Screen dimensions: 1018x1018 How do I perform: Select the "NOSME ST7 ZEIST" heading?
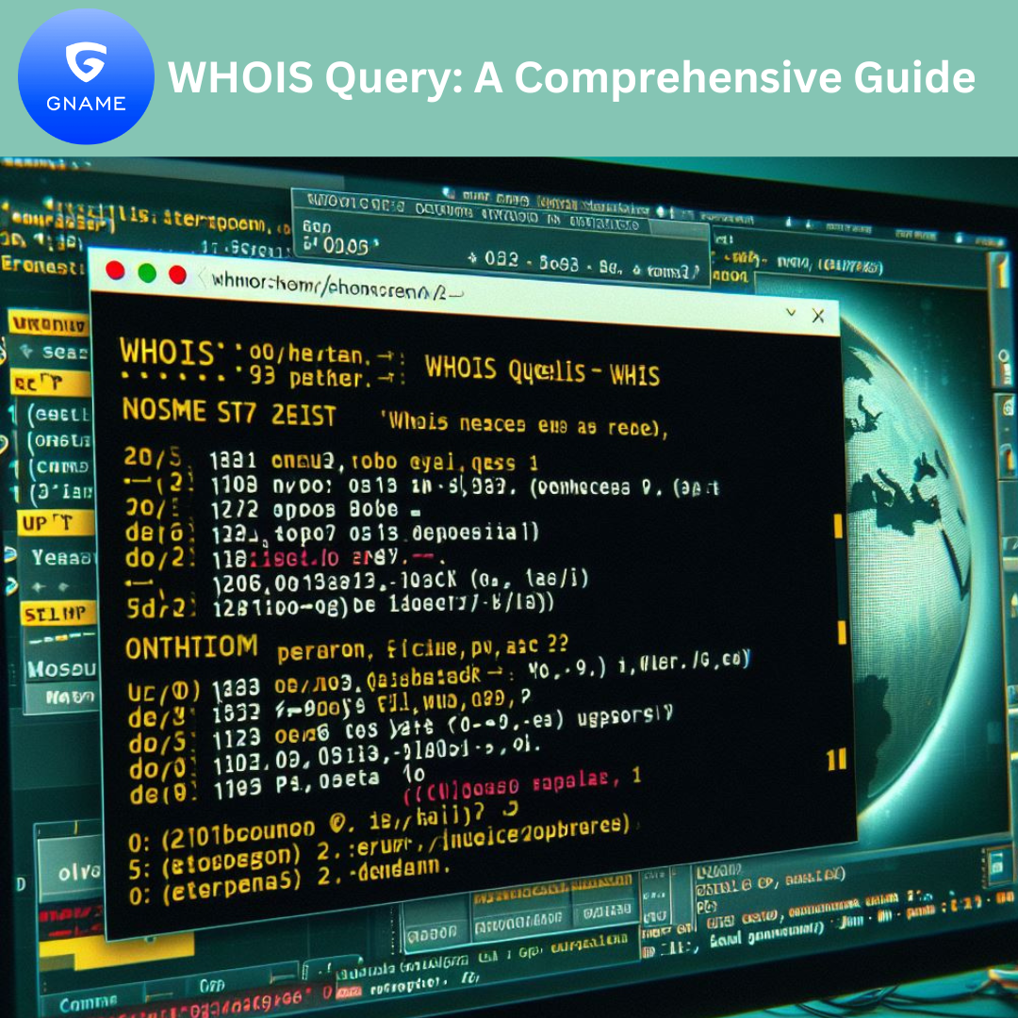pos(229,413)
